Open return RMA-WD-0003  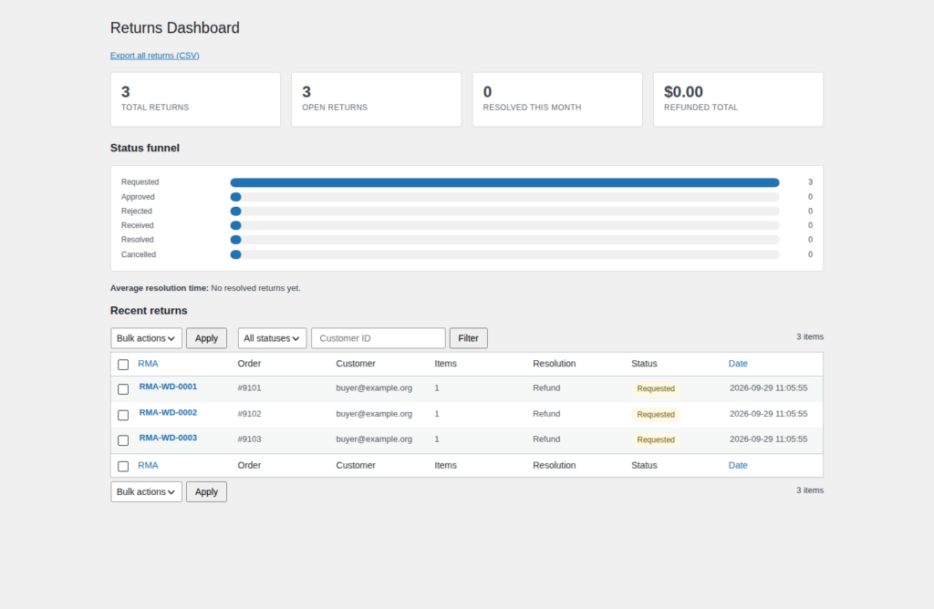[x=168, y=438]
